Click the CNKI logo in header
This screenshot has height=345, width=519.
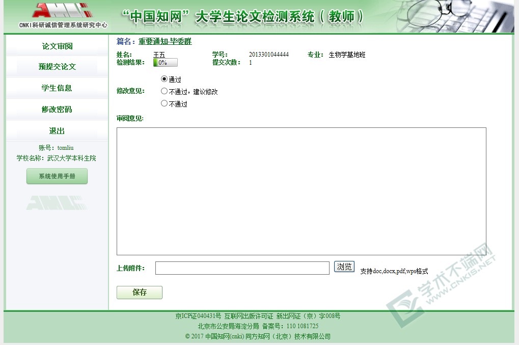click(x=63, y=15)
